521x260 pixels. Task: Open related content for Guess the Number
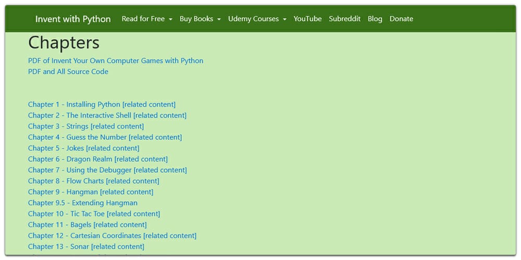[x=155, y=137]
